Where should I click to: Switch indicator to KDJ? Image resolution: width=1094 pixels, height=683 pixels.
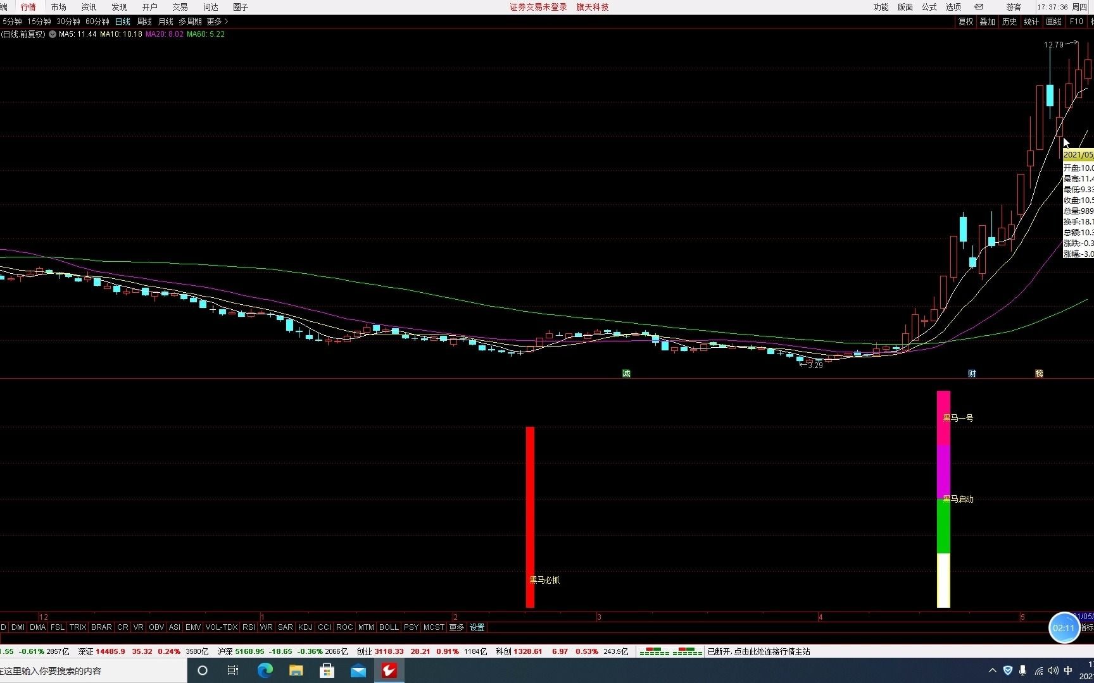click(x=305, y=627)
